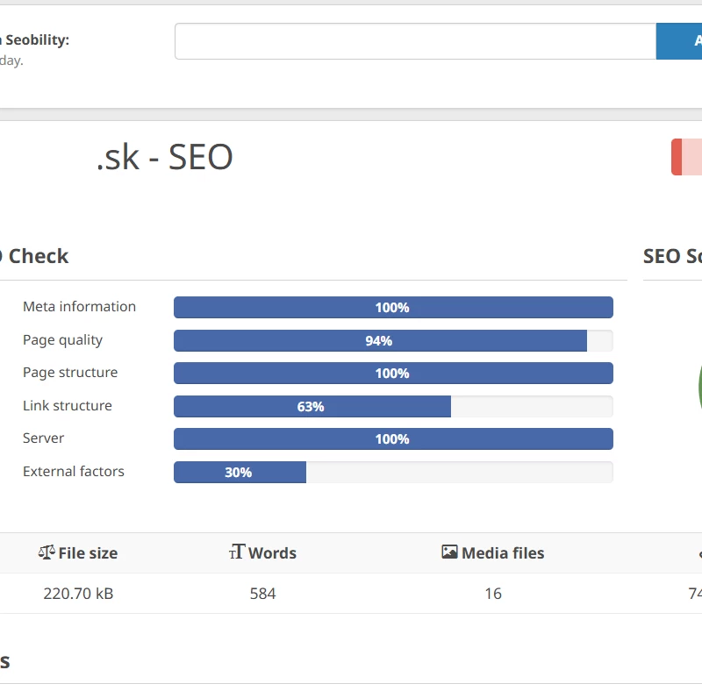Image resolution: width=702 pixels, height=691 pixels.
Task: Click the Link structure 63% bar
Action: tap(393, 406)
